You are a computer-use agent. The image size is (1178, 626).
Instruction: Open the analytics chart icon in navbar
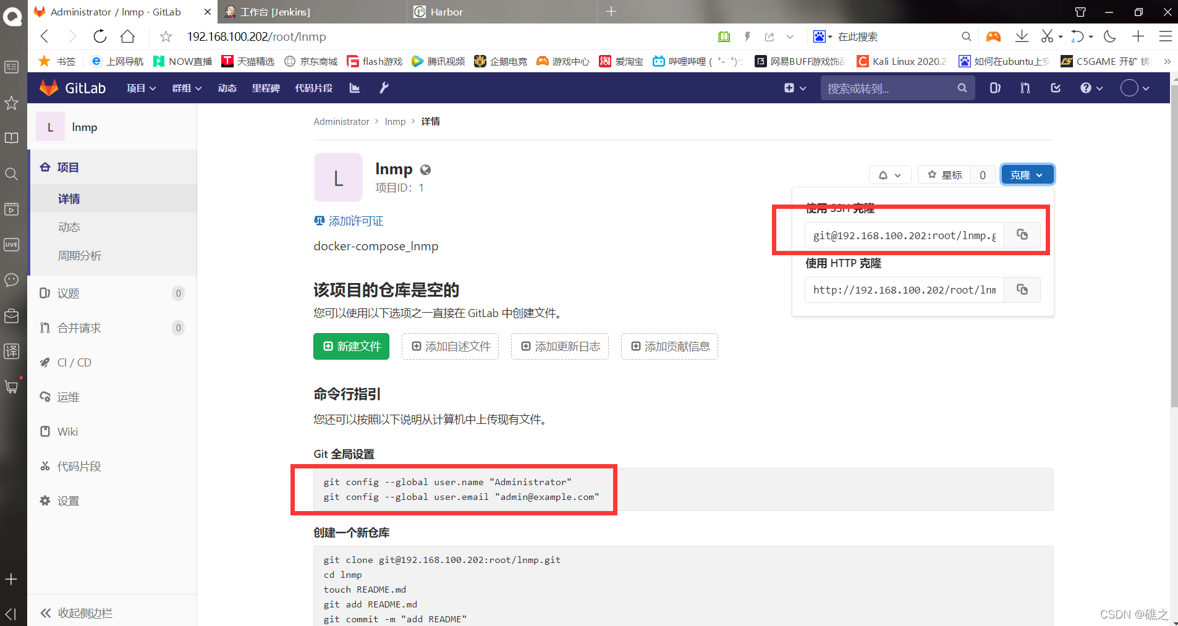(355, 88)
